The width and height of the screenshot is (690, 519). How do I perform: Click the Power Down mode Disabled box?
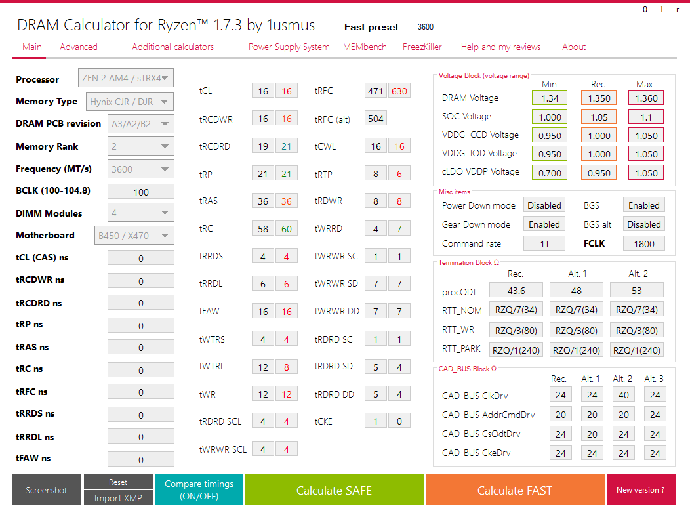(x=544, y=205)
